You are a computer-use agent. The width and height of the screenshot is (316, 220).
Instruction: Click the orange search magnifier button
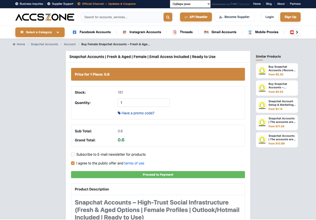coord(168,17)
